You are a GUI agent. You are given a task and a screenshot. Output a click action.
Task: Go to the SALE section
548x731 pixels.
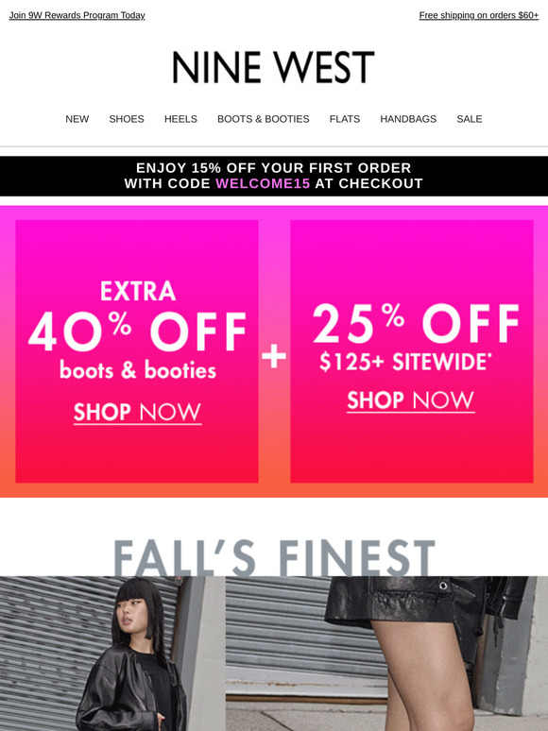pos(470,119)
